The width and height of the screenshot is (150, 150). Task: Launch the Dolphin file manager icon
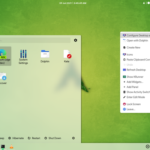45,56
